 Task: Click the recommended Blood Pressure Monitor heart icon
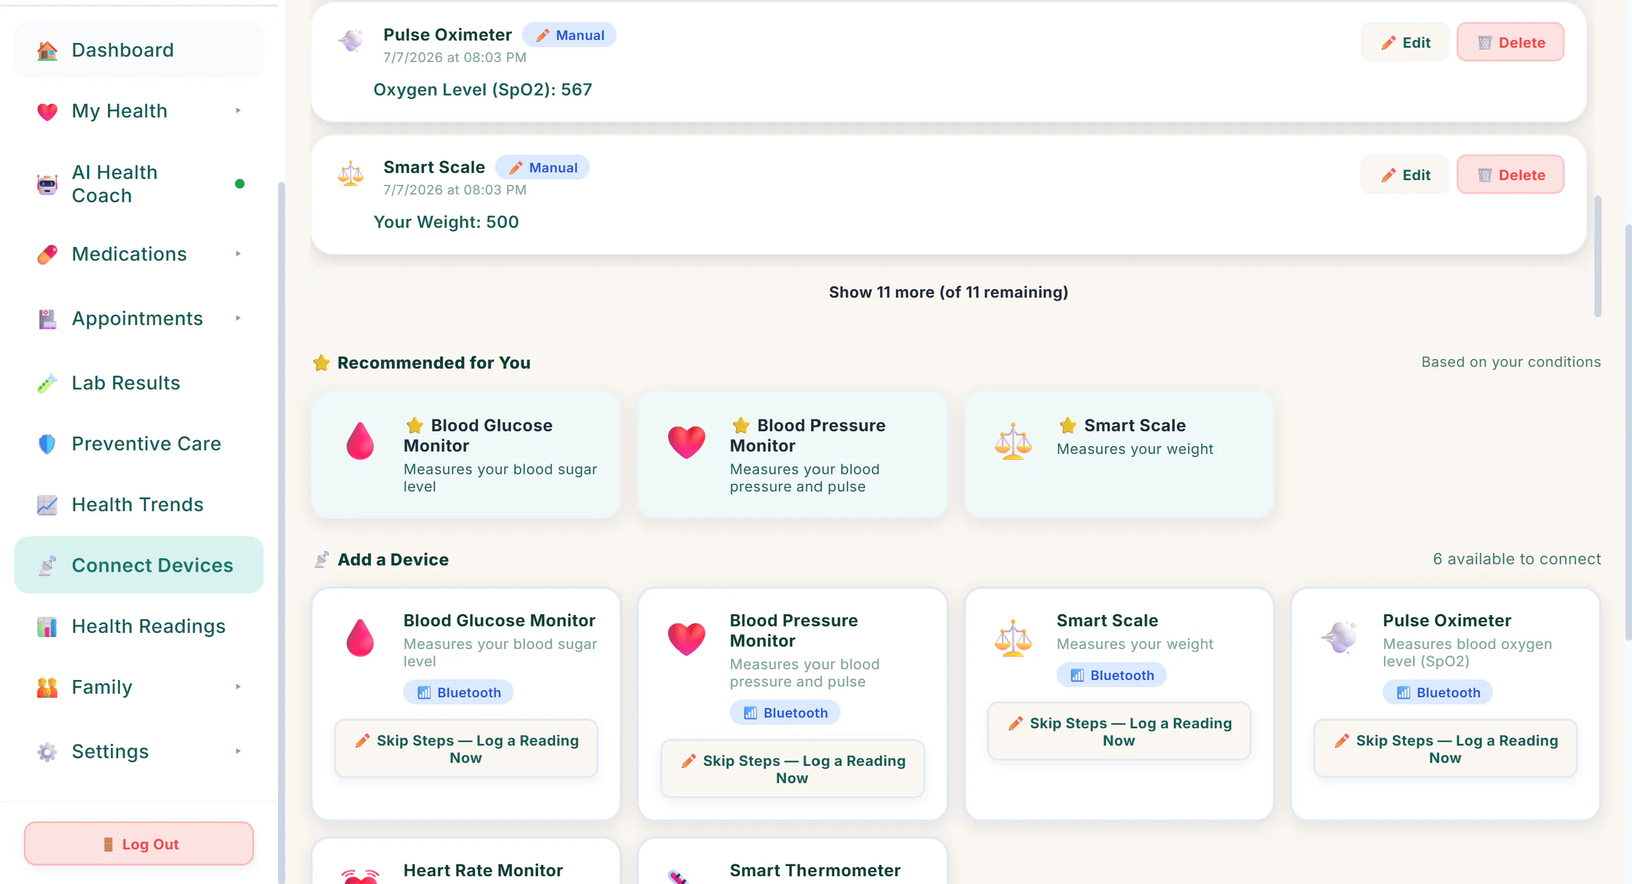coord(686,441)
